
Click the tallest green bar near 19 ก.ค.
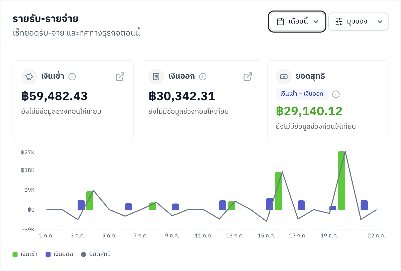(x=341, y=180)
